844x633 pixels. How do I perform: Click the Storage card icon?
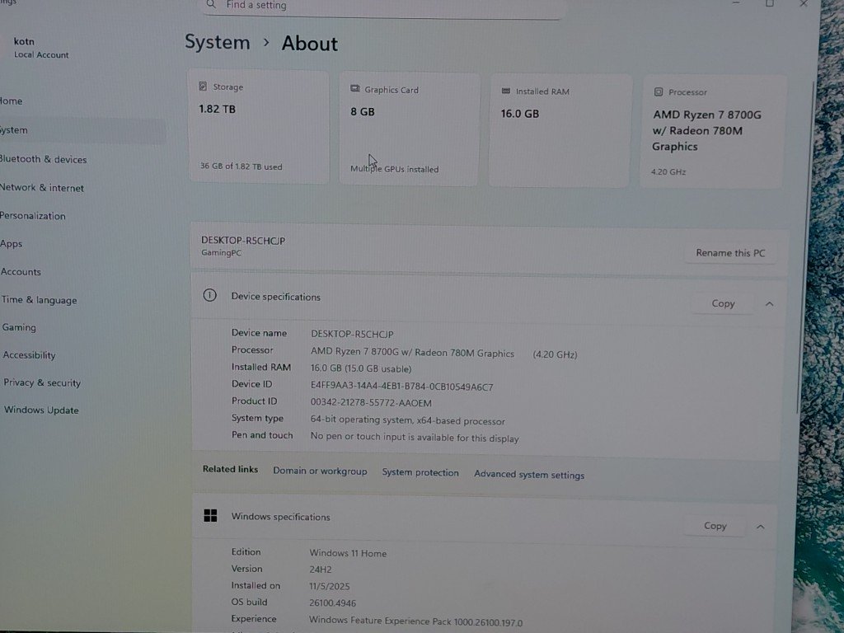click(203, 87)
